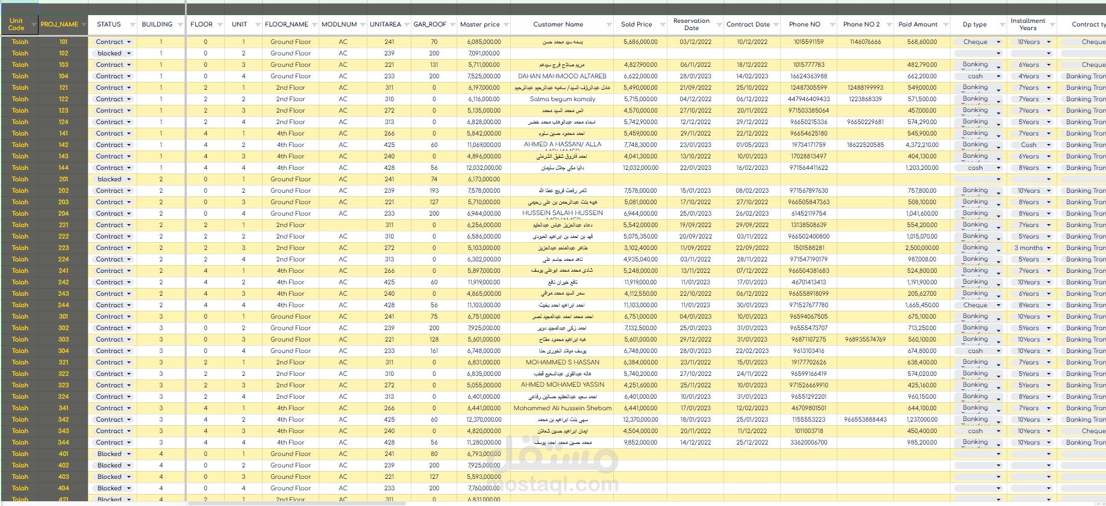The width and height of the screenshot is (1106, 506).
Task: Open the filter icon on STATUS header
Action: (x=132, y=25)
